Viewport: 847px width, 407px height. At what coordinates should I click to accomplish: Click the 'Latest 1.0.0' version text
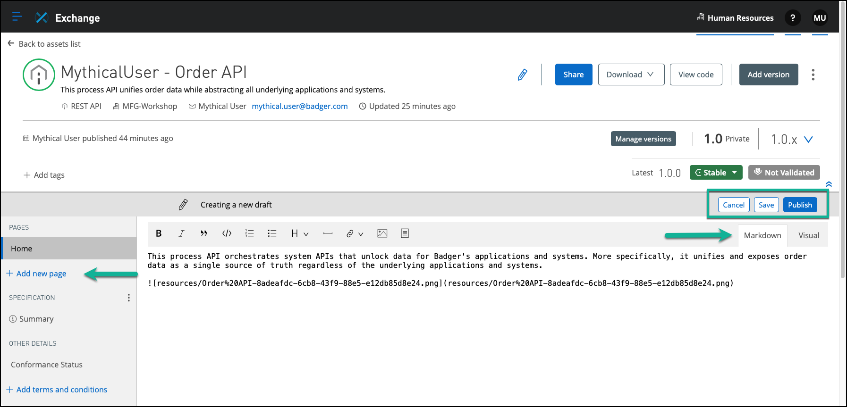[x=656, y=173]
